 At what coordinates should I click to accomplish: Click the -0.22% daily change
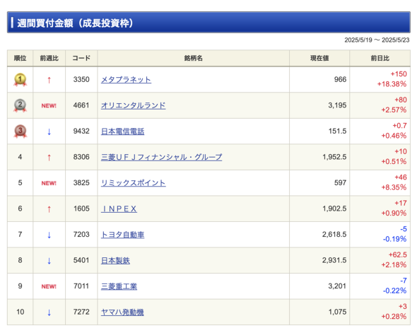click(394, 291)
